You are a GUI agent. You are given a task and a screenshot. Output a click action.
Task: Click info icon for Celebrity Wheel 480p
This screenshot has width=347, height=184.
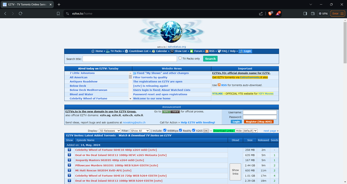[69, 150]
